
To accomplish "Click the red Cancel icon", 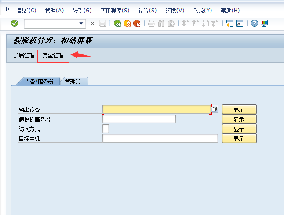I will click(137, 24).
